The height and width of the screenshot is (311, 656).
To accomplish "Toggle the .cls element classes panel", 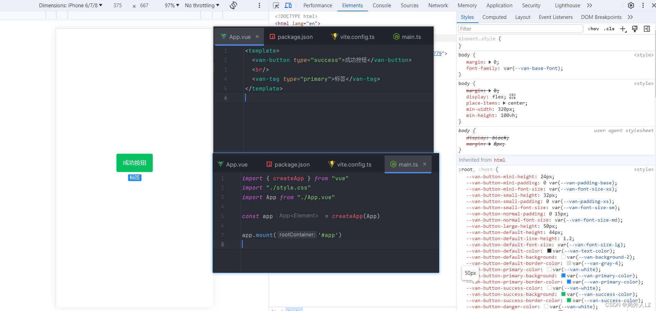I will click(609, 29).
